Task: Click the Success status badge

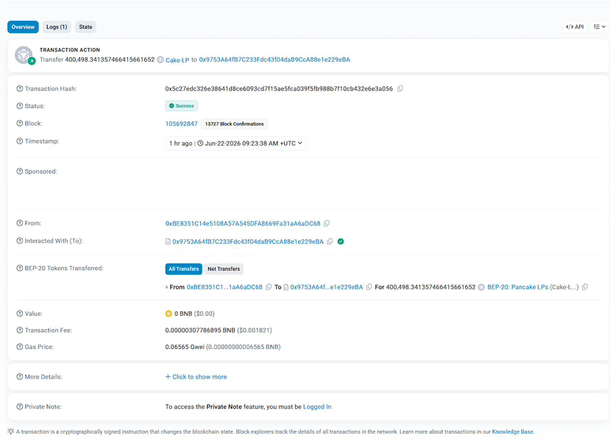Action: pos(182,106)
